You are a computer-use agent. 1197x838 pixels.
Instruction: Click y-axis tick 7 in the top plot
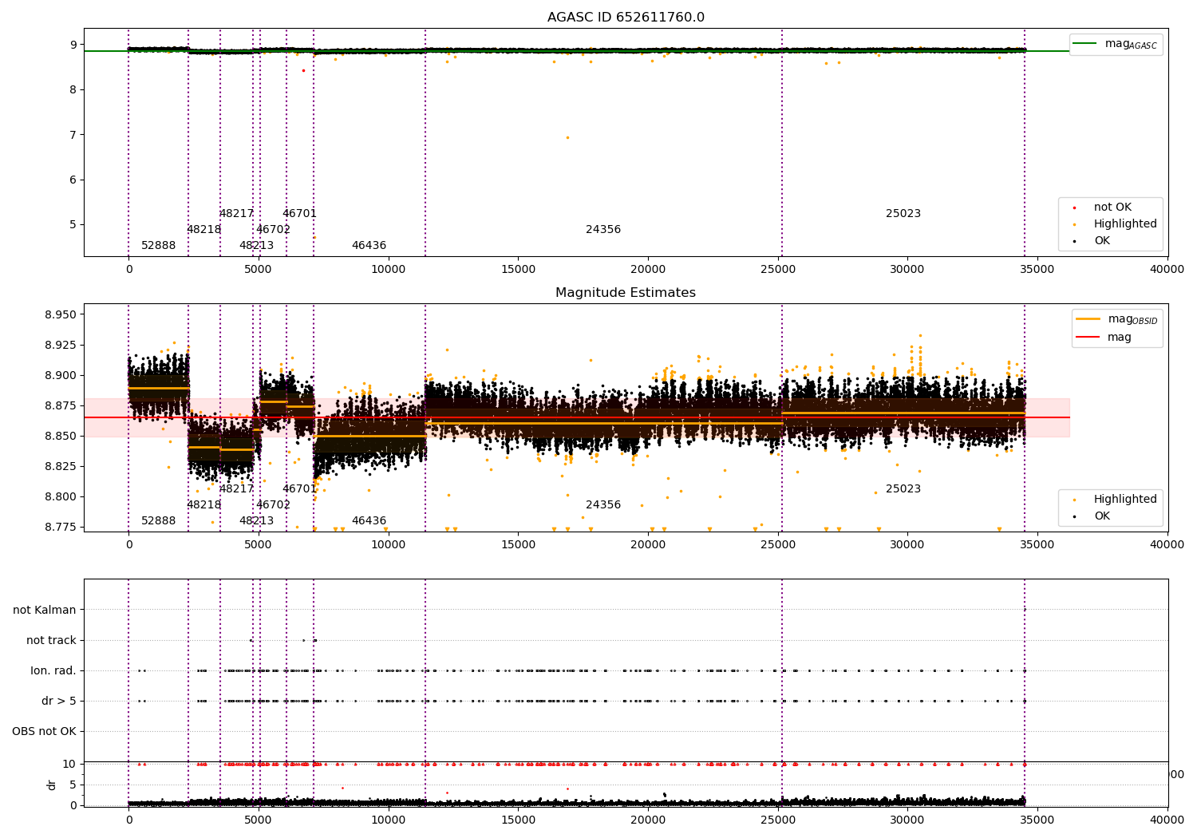coord(73,135)
